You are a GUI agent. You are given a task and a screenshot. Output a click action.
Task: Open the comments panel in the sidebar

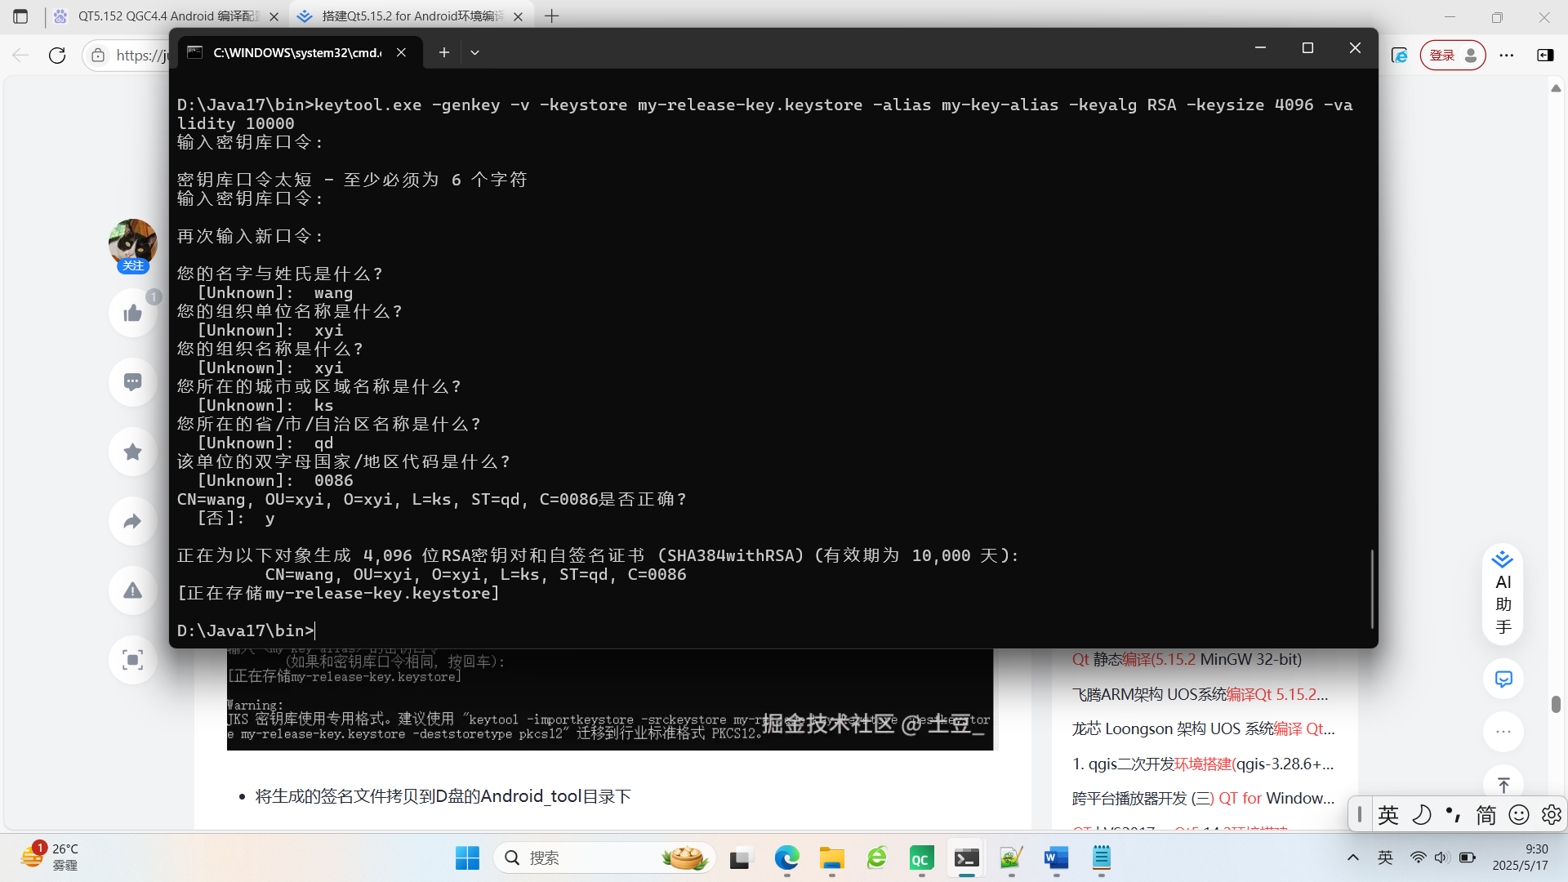tap(132, 381)
